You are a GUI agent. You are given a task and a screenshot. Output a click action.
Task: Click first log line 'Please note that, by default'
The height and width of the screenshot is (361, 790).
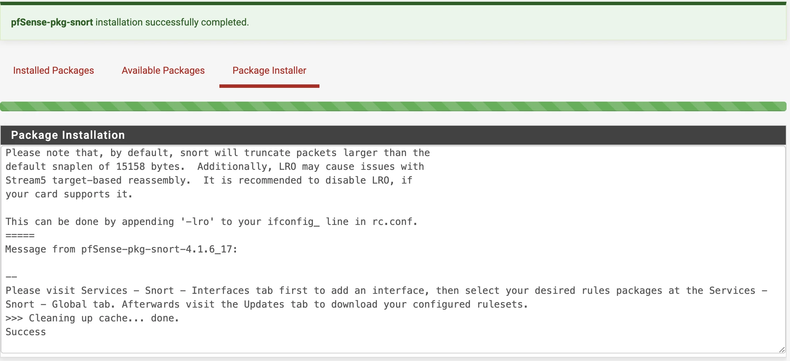point(218,153)
